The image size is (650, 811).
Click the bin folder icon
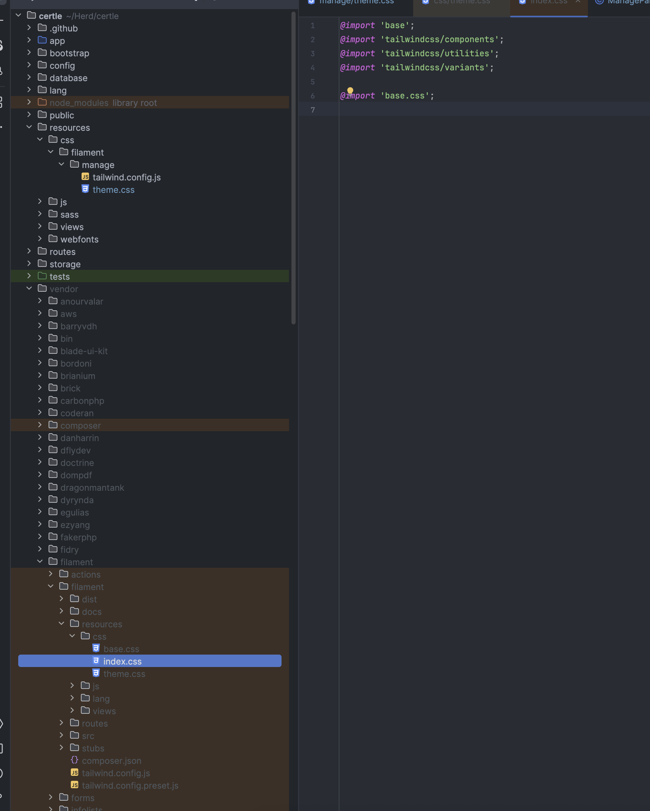pyautogui.click(x=53, y=338)
